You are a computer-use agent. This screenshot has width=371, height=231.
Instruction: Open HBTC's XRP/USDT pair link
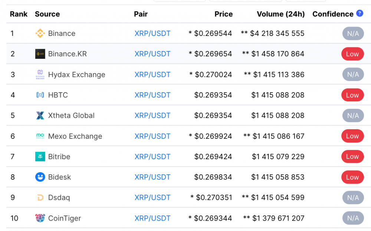152,95
